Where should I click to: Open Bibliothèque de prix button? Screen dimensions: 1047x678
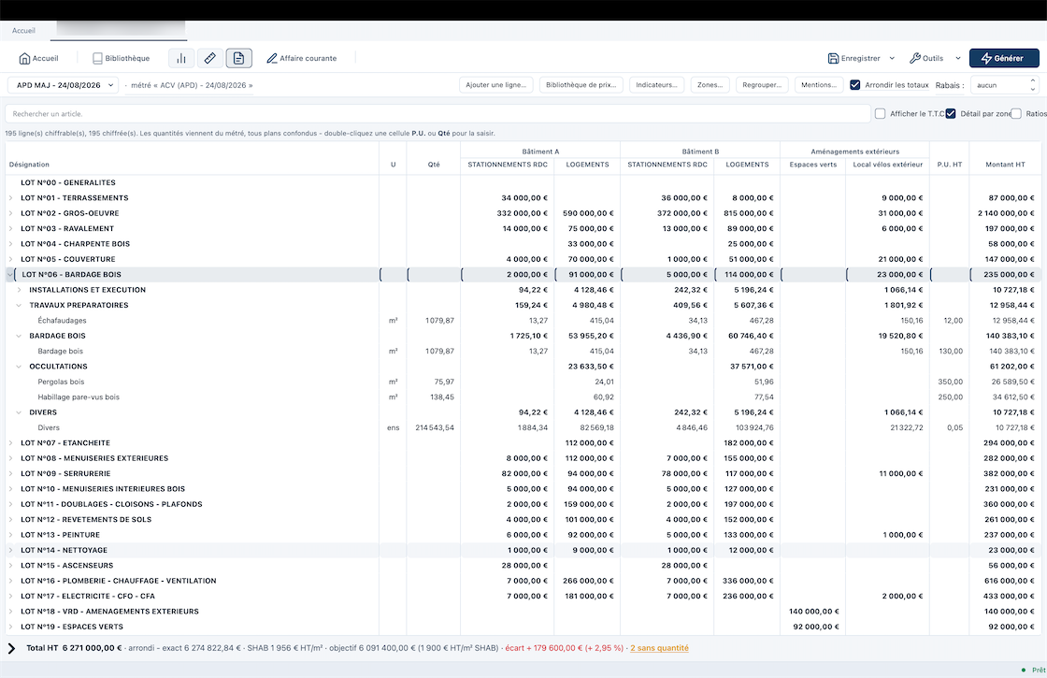[581, 85]
